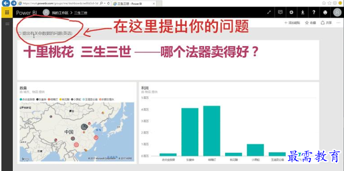Click the light blue 玉清昆仑扇 legend dot

pos(84,99)
